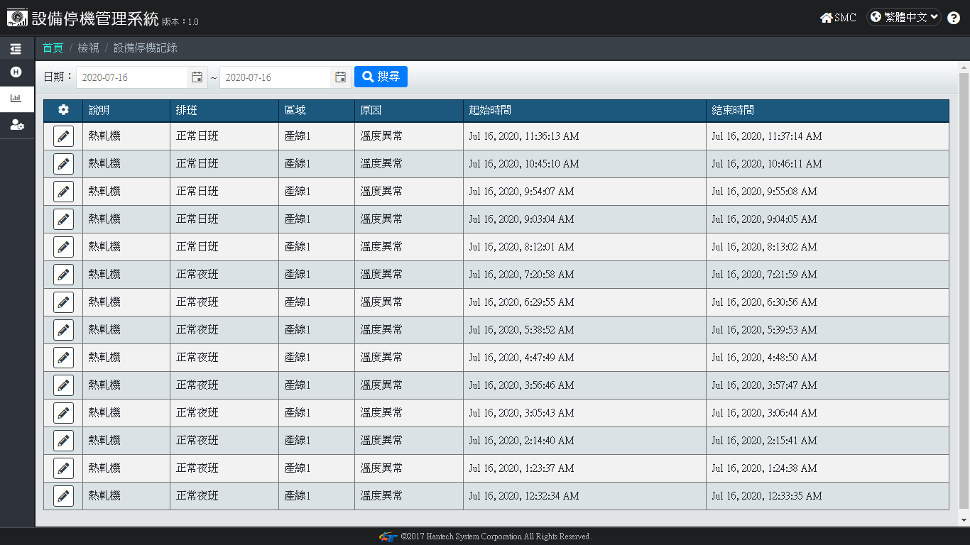The height and width of the screenshot is (545, 970).
Task: Open the SMC home link
Action: (x=838, y=18)
